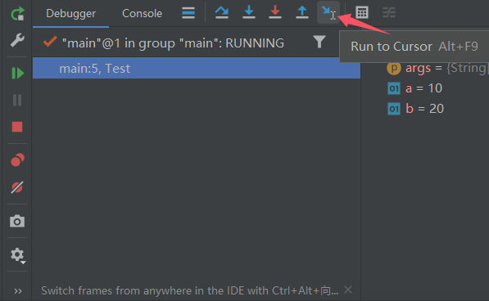Screen dimensions: 489x301
Task: Switch to the Console tab
Action: [142, 13]
